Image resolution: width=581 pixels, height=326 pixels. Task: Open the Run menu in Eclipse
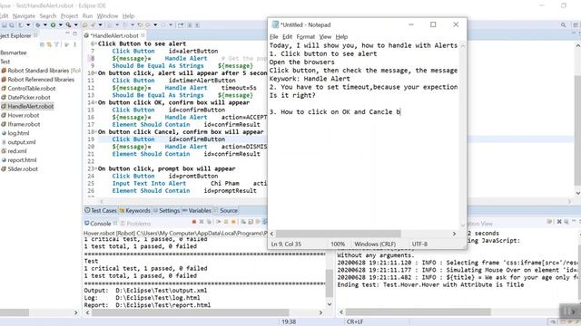[87, 16]
